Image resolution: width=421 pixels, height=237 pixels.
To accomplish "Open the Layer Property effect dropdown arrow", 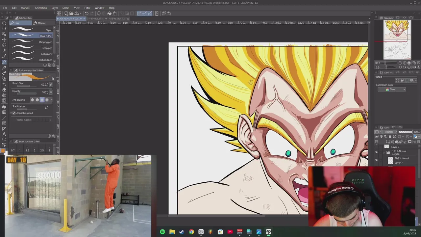I will click(x=416, y=81).
